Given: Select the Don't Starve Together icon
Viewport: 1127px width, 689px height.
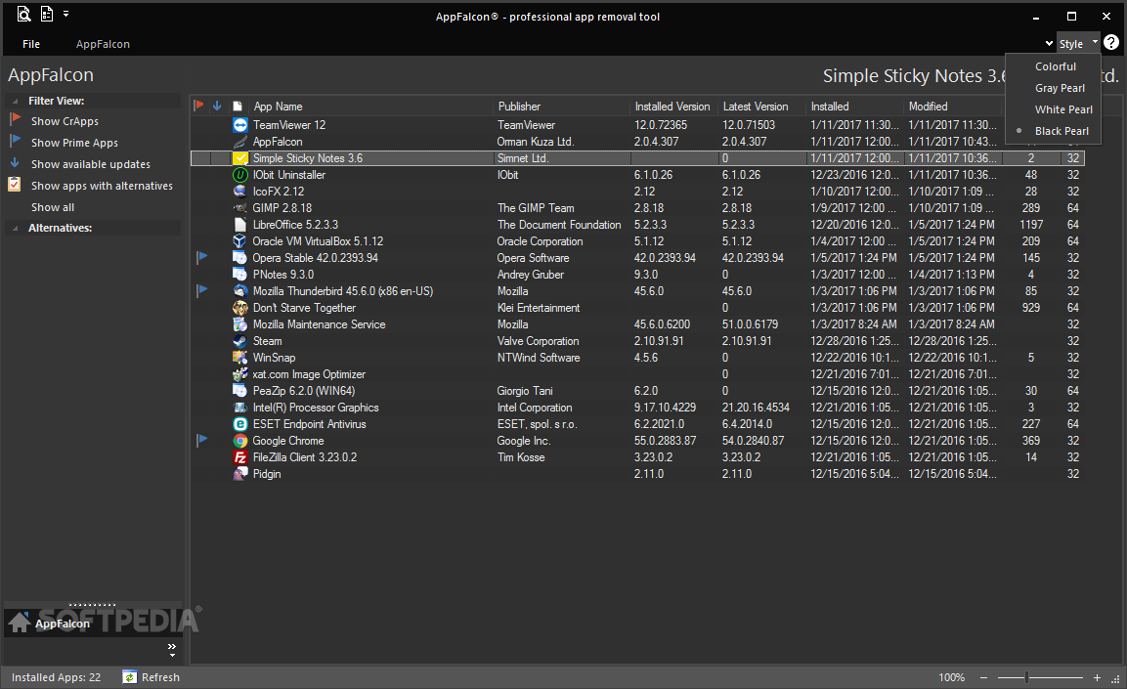Looking at the screenshot, I should (240, 308).
